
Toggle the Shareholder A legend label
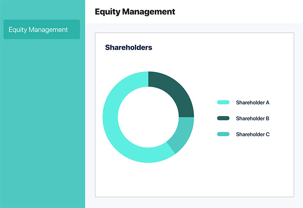coord(252,103)
